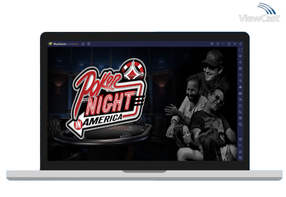Open the hamburger menu in title bar
Screen dimensions: 286x197
[x=218, y=44]
